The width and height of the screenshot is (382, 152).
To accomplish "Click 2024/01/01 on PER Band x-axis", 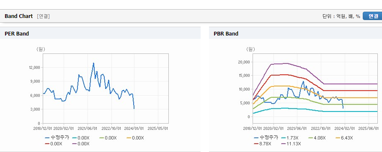I will point(134,128).
